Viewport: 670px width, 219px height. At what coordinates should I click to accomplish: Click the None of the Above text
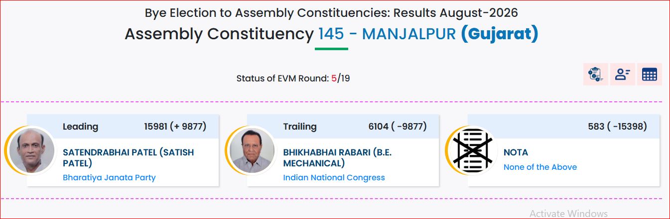(x=540, y=167)
